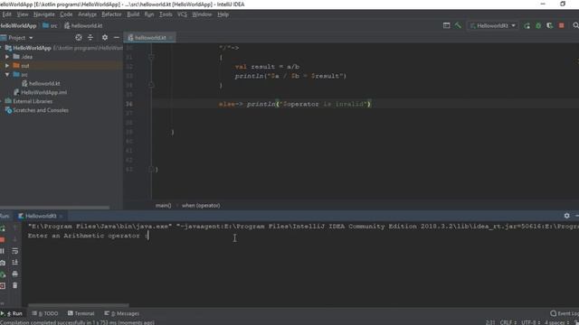Open the Code menu
This screenshot has width=579, height=325.
point(66,14)
